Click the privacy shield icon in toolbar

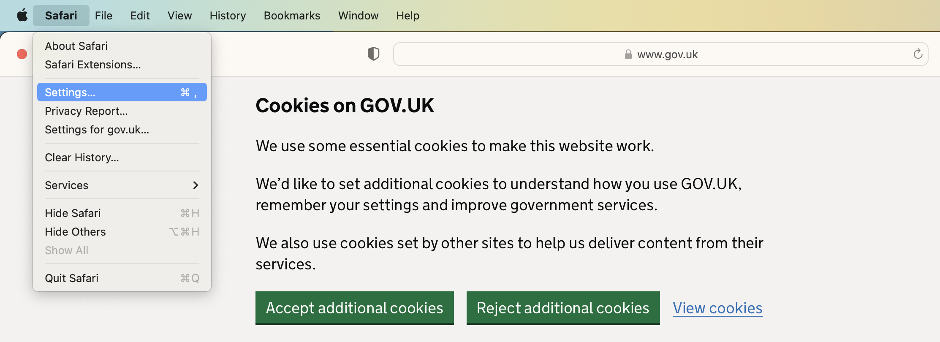(x=373, y=54)
